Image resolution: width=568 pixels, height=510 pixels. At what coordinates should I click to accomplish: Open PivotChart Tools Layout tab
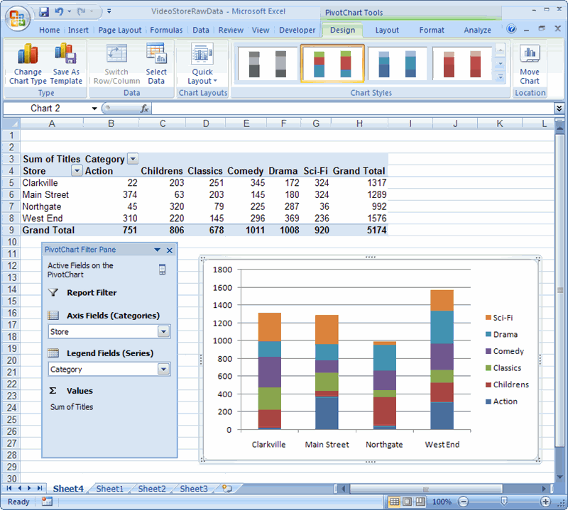pyautogui.click(x=387, y=30)
